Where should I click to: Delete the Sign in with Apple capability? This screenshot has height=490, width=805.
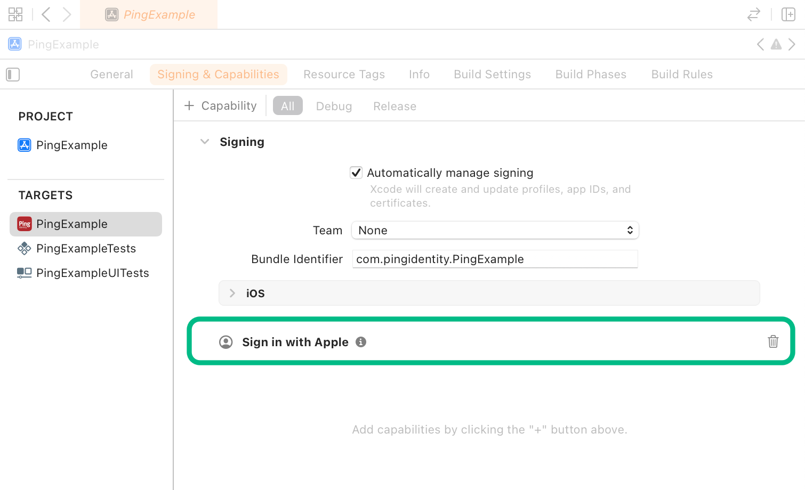coord(773,341)
